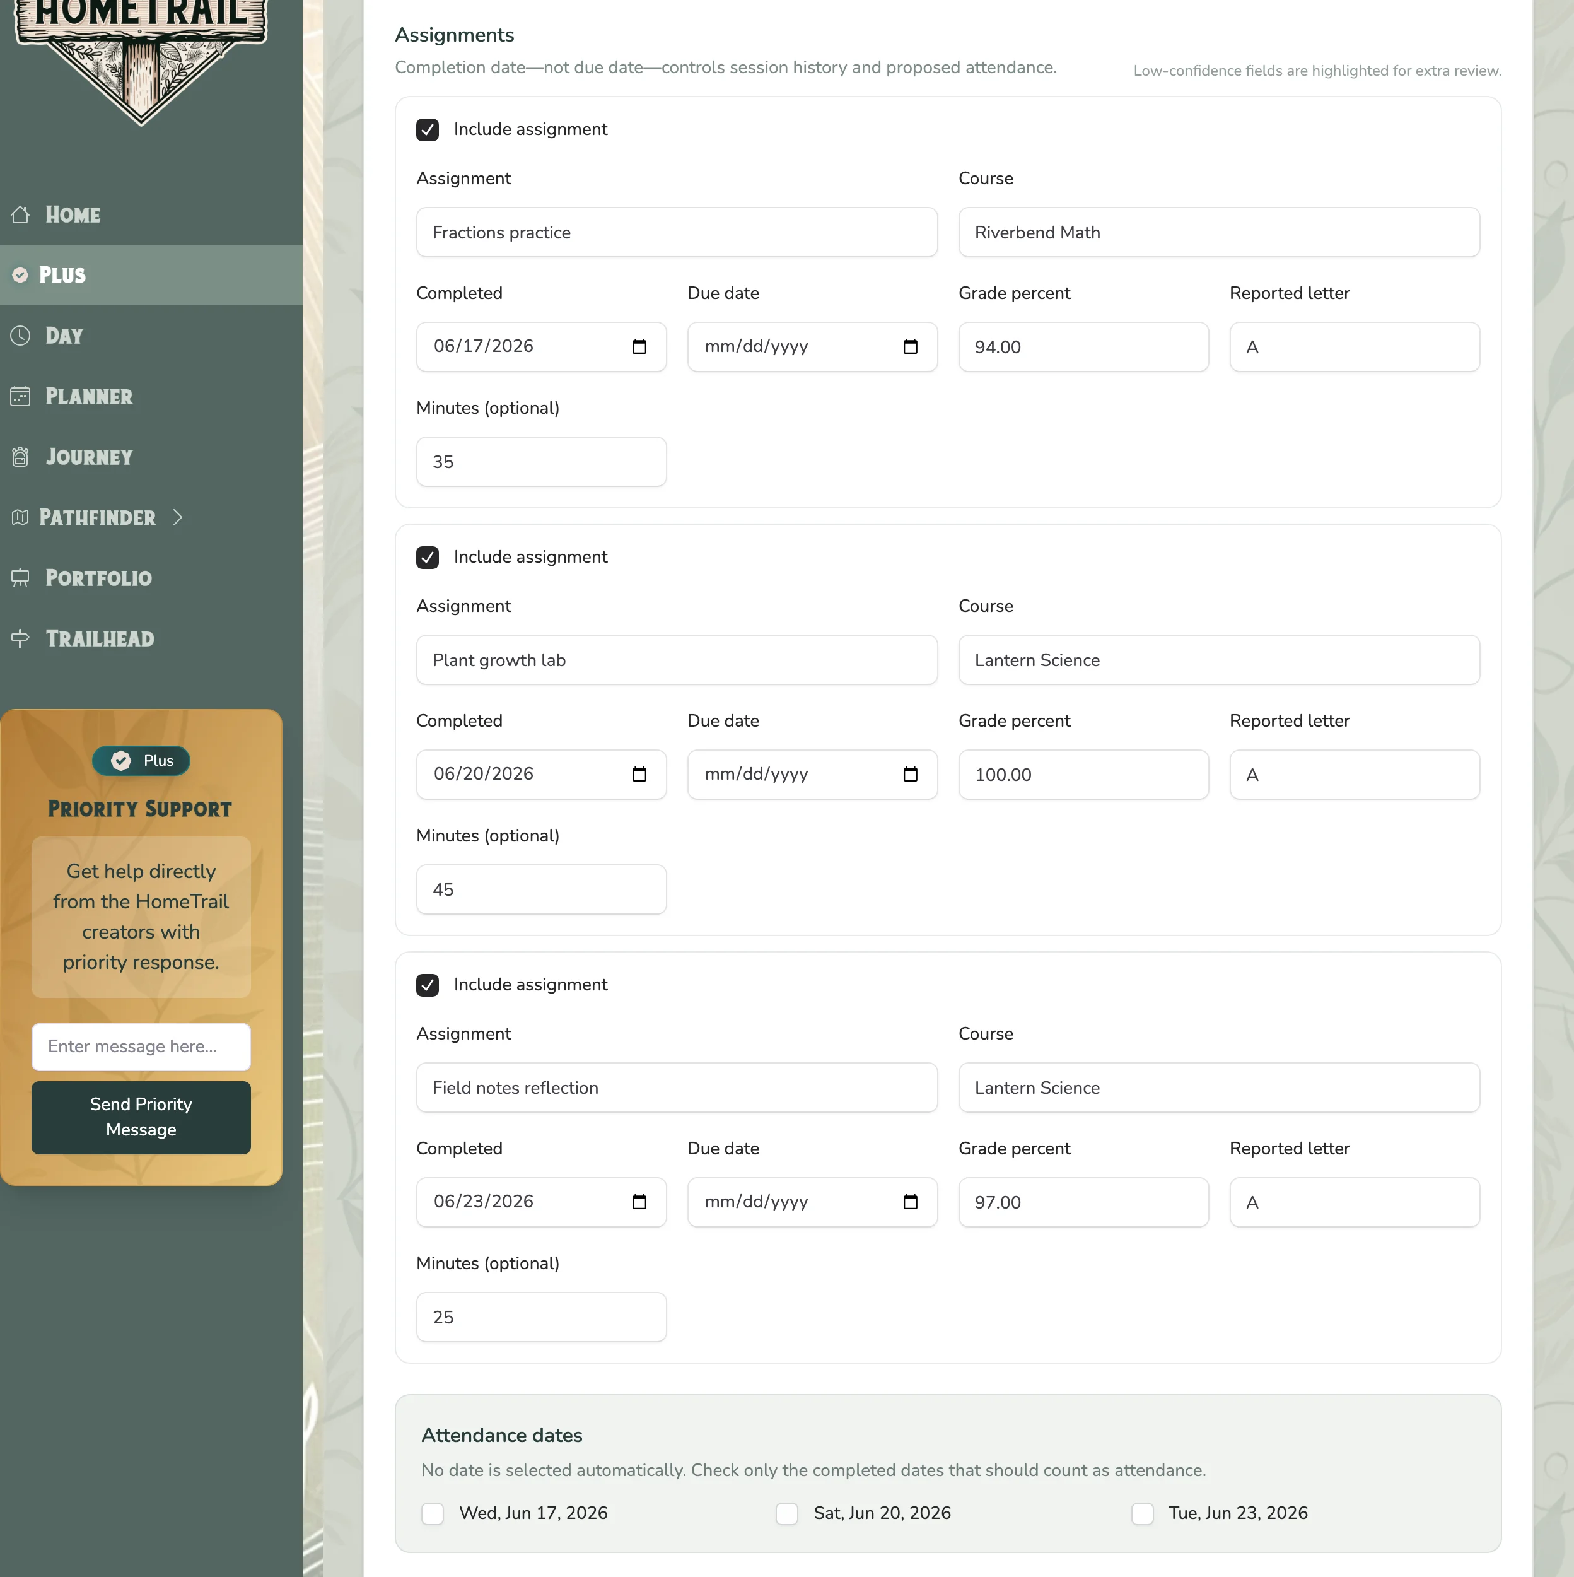Click the Plus badge in Priority Support card
Screen dimensions: 1574x1577
(x=141, y=761)
